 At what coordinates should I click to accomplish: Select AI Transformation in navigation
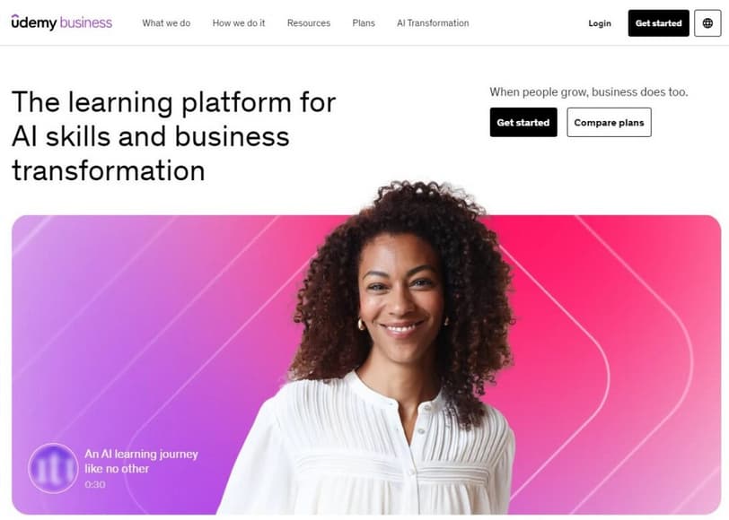tap(433, 23)
